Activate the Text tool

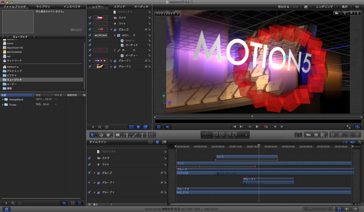142,135
